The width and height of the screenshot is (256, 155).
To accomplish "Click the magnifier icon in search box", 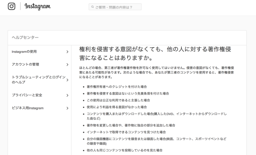I will [92, 7].
